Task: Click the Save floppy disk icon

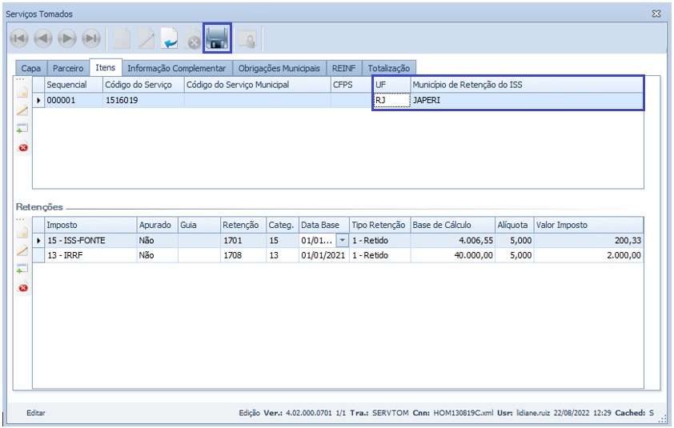Action: pyautogui.click(x=217, y=38)
